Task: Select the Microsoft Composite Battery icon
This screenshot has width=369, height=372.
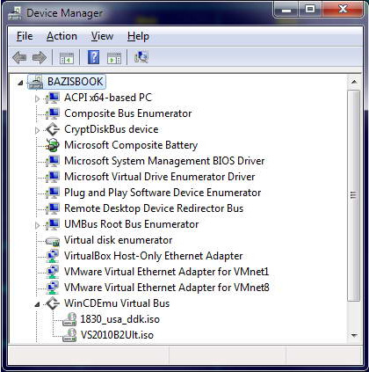Action: tap(53, 145)
